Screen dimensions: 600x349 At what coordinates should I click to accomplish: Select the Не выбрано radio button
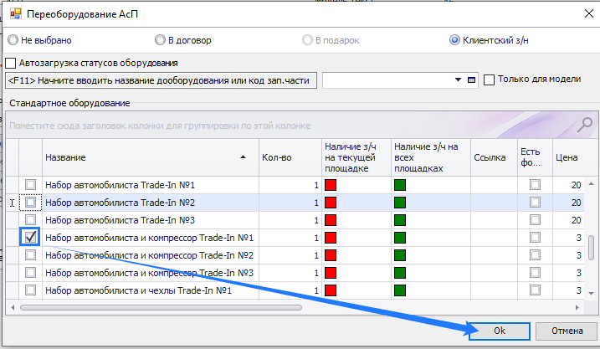click(x=13, y=39)
